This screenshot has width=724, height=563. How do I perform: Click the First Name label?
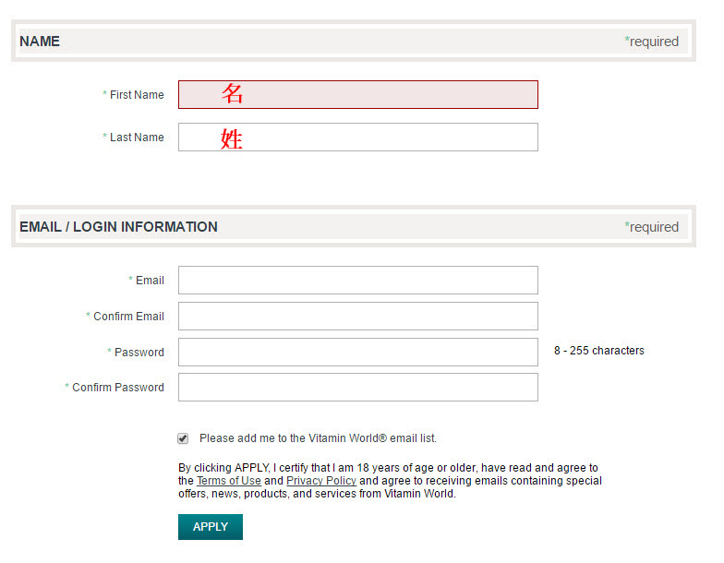point(137,94)
